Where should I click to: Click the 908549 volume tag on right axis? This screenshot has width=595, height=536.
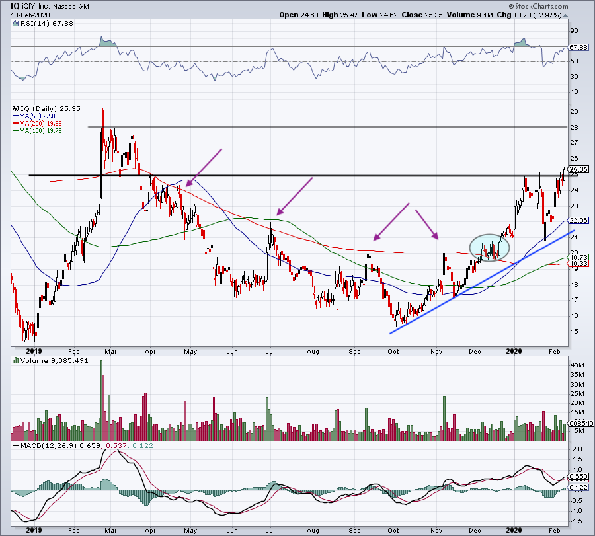[x=580, y=424]
